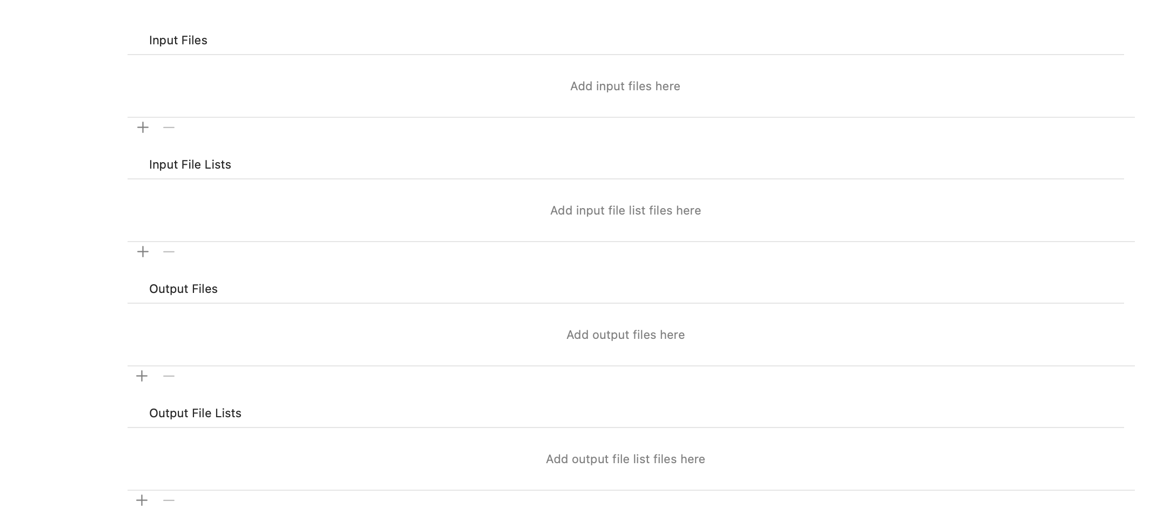Add a new entry to Output Files

(x=142, y=376)
